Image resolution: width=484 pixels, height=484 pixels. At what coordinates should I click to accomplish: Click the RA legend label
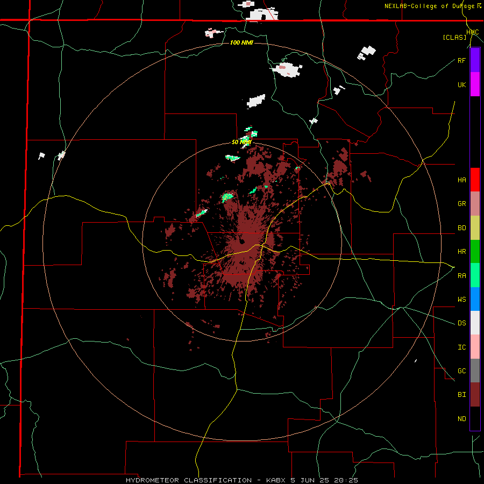click(461, 276)
